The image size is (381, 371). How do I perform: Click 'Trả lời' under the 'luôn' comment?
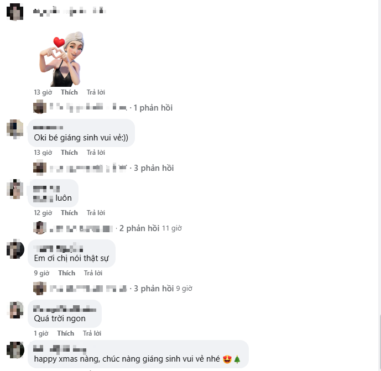96,213
